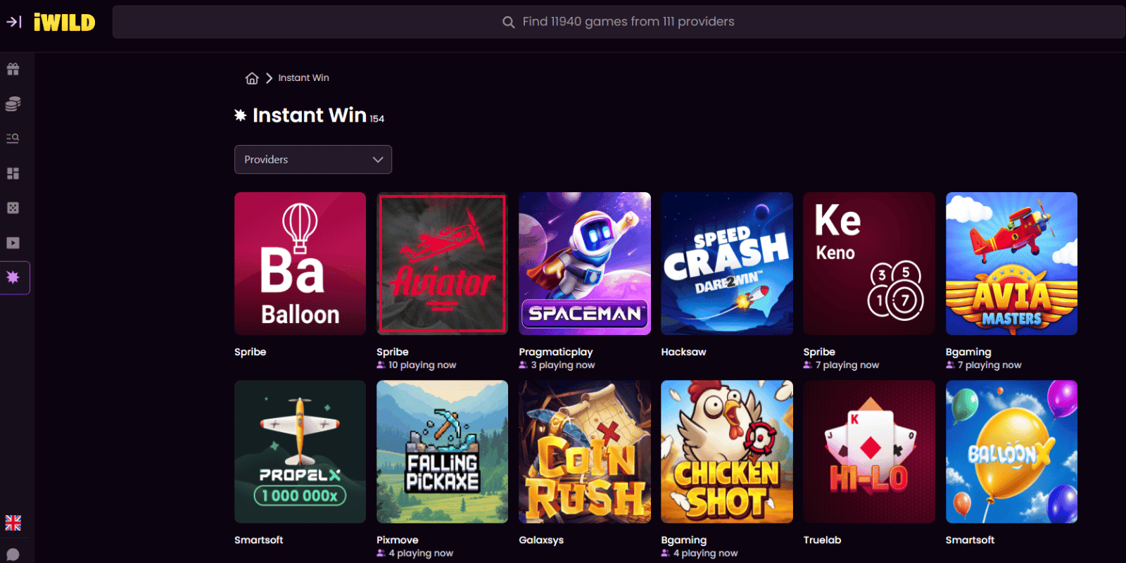Click the game search field
1126x563 pixels.
(618, 22)
